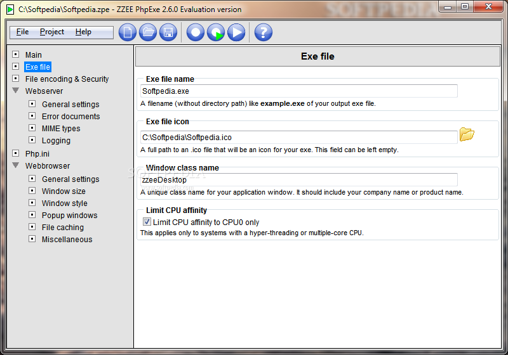Viewport: 508px width, 355px height.
Task: Uncheck Limit CPU affinity to CPU0 only
Action: point(147,222)
